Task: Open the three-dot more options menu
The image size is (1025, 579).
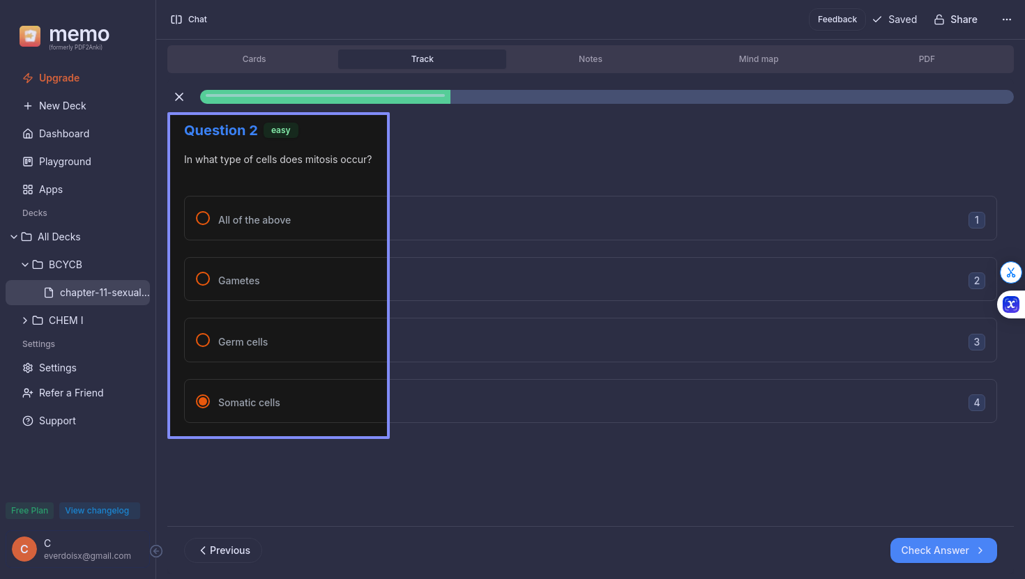Action: click(x=1006, y=20)
